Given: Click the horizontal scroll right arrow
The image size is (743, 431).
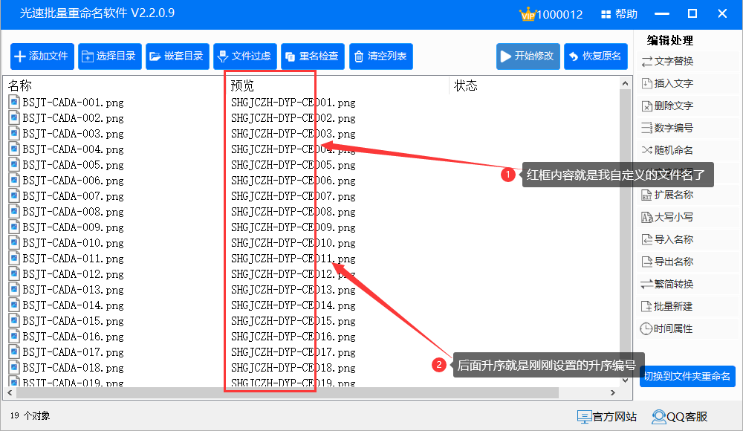Looking at the screenshot, I should coord(613,392).
